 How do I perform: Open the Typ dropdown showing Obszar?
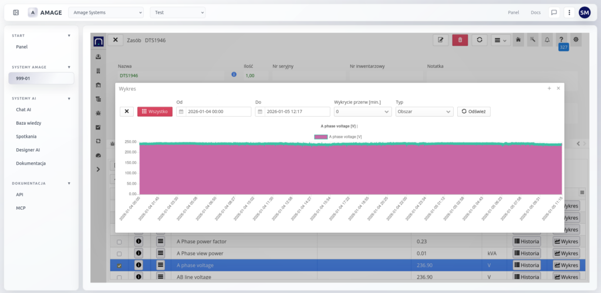coord(424,111)
